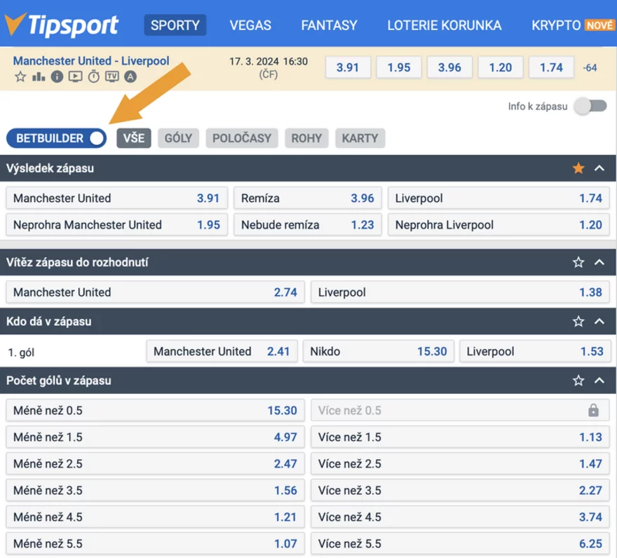Select the ROHY filter tab
This screenshot has height=558, width=617.
[306, 138]
